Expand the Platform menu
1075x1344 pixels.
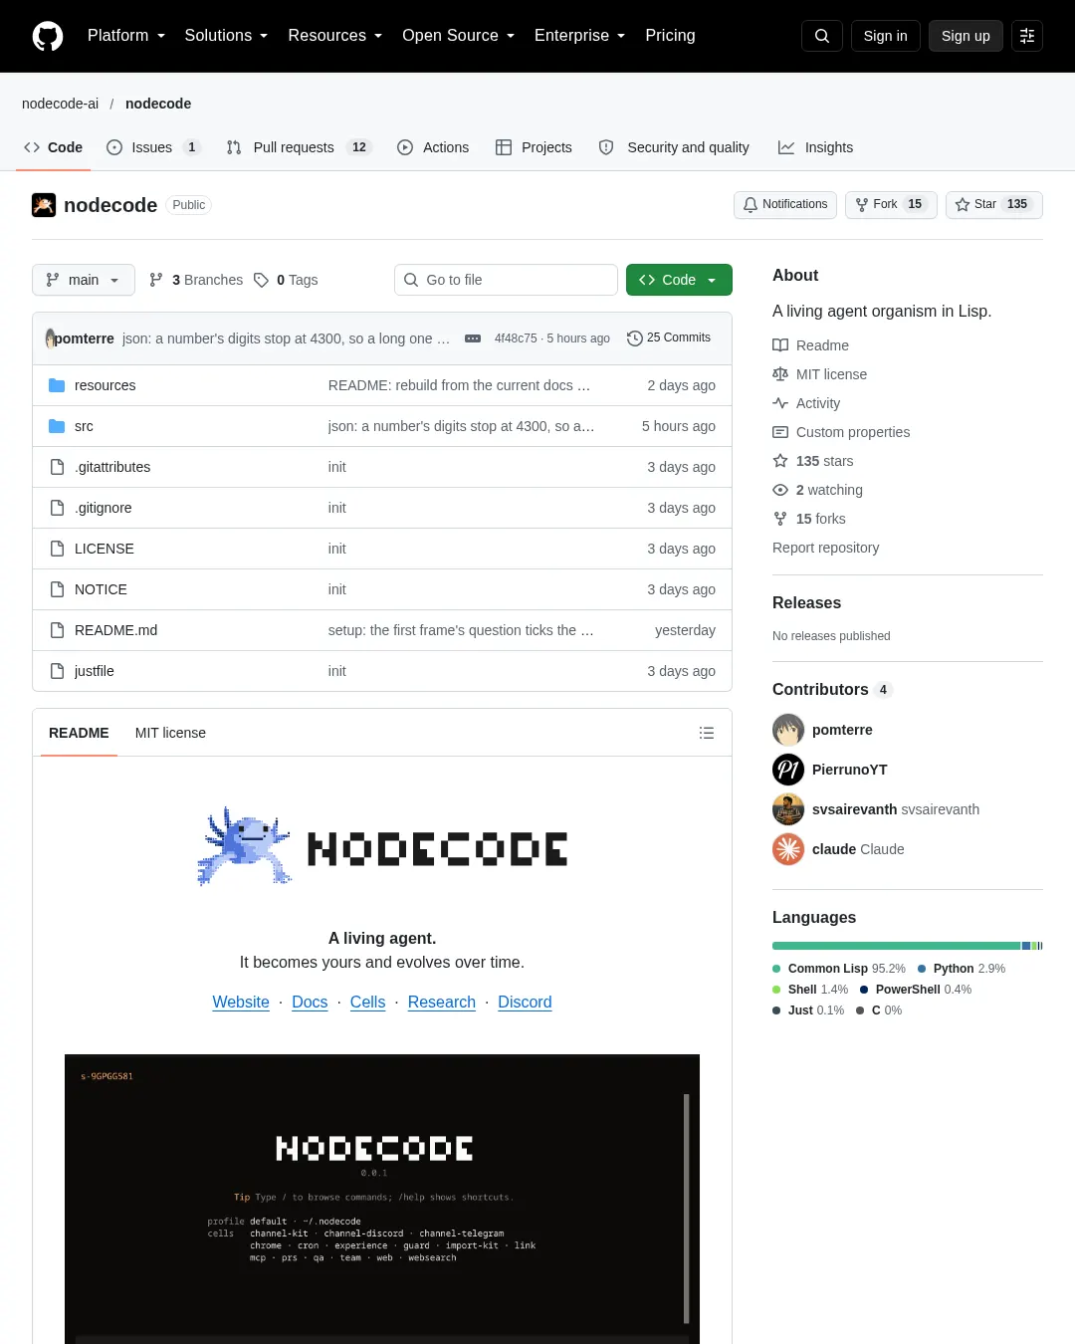126,36
